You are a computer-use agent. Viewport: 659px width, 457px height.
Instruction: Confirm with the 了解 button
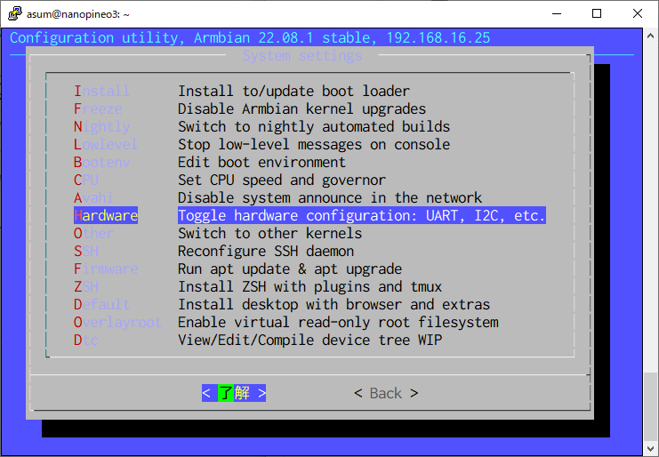(x=234, y=393)
